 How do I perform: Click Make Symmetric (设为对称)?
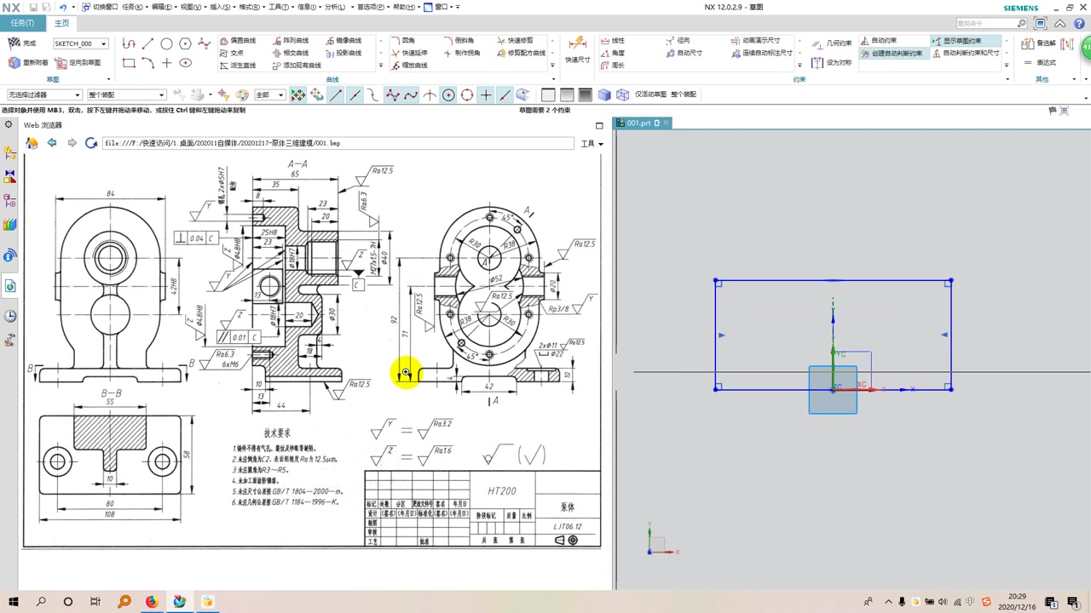831,62
